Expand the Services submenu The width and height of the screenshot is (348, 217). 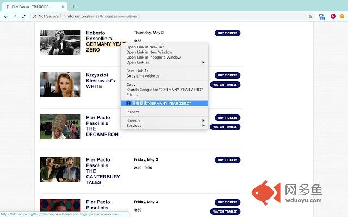click(x=164, y=125)
